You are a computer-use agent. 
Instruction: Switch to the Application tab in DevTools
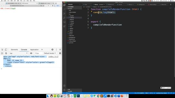pos(34,50)
